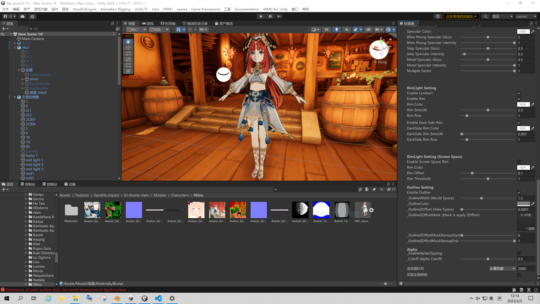Click the gizmos sphere icon
The height and width of the screenshot is (304, 540).
388,30
